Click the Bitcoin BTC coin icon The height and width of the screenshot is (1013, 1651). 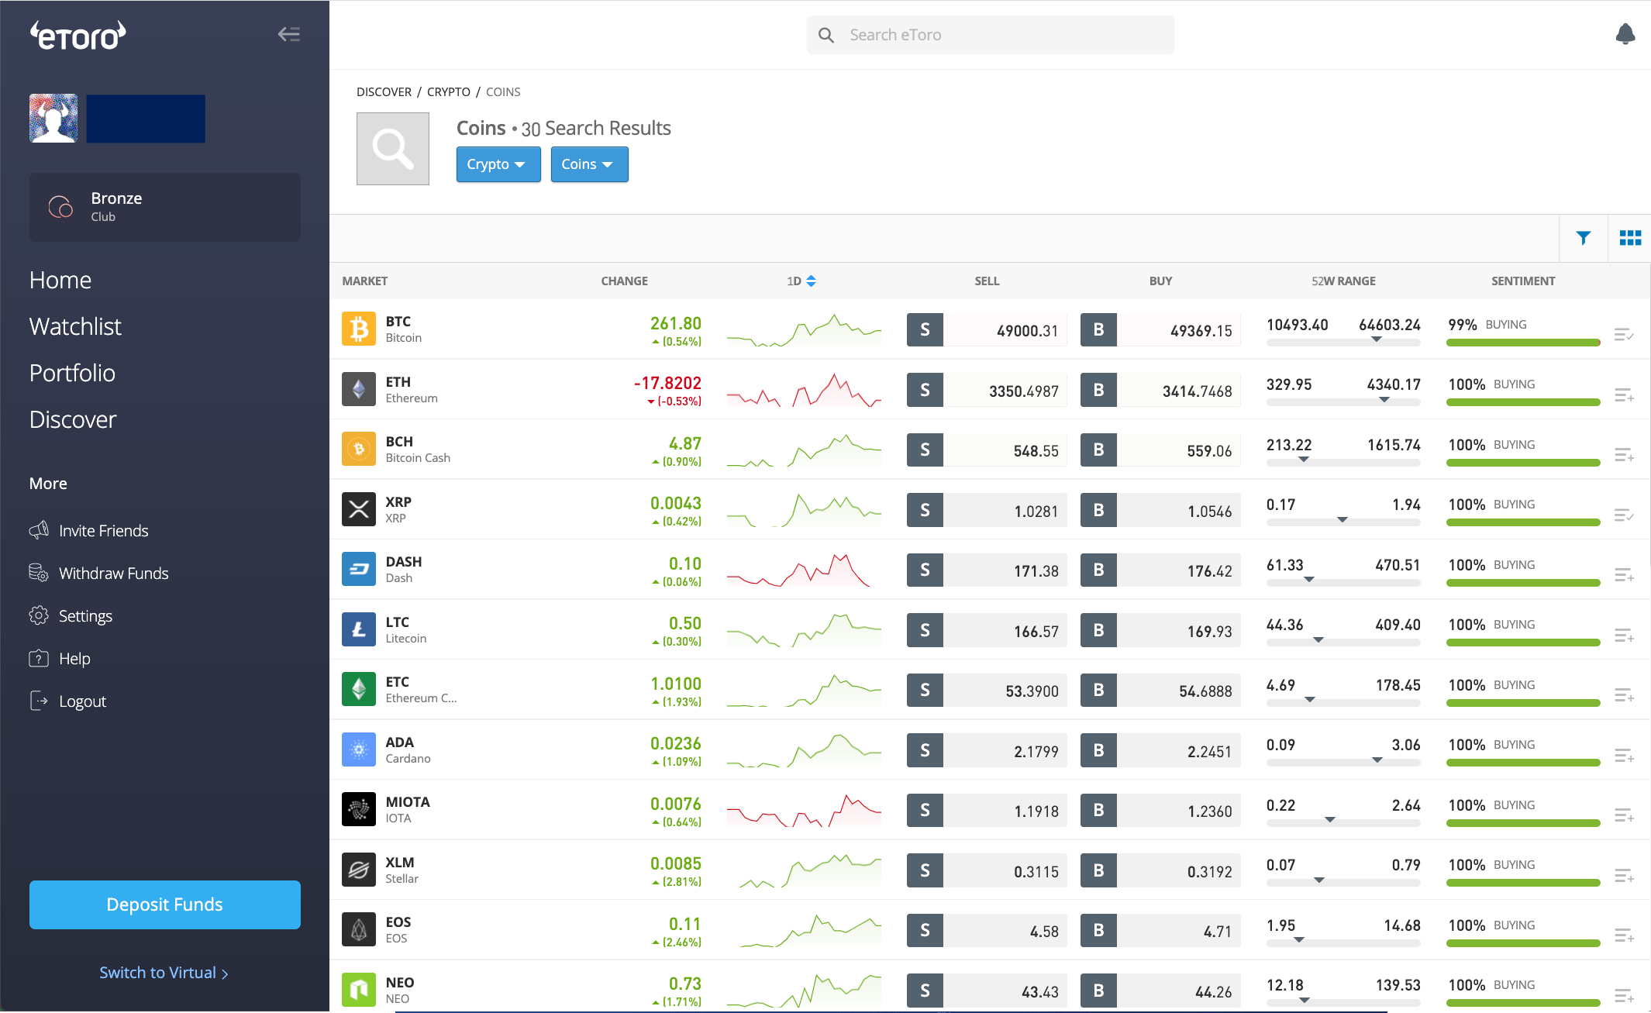(x=359, y=329)
